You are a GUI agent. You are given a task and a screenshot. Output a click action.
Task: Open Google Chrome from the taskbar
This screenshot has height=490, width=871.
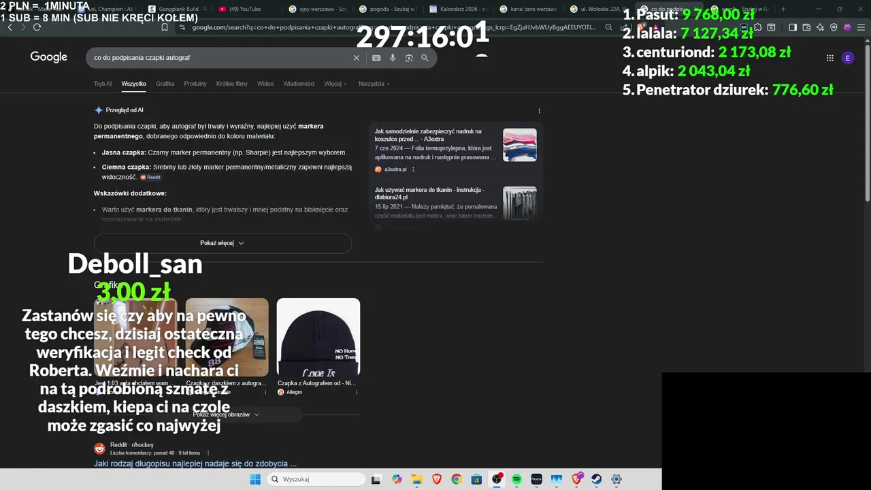tap(457, 479)
